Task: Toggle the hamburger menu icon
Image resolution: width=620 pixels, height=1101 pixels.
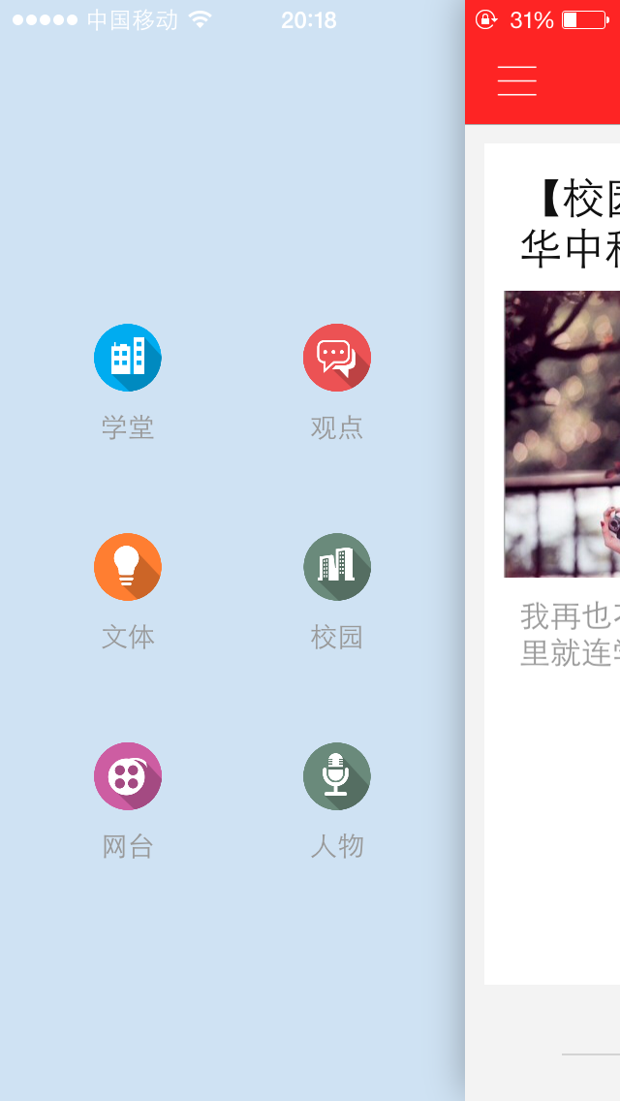Action: [x=517, y=80]
